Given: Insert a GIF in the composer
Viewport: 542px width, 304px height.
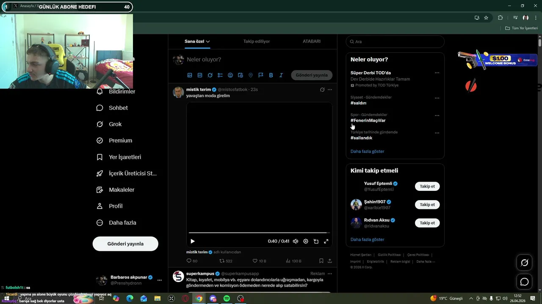Looking at the screenshot, I should pos(200,75).
